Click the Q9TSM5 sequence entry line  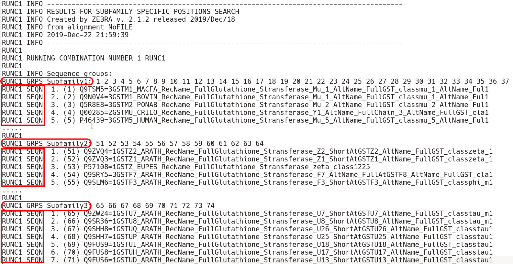[245, 89]
